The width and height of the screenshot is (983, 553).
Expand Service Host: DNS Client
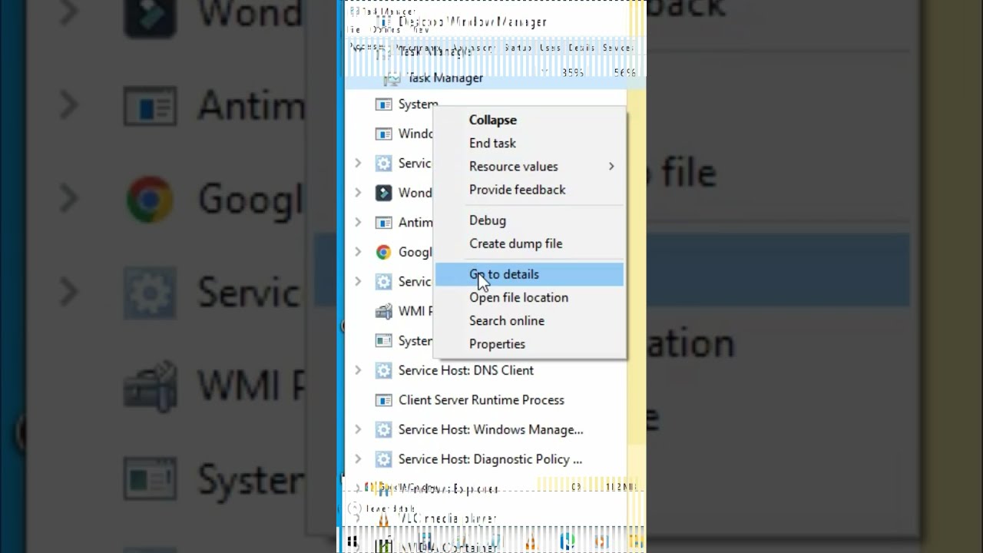(358, 370)
